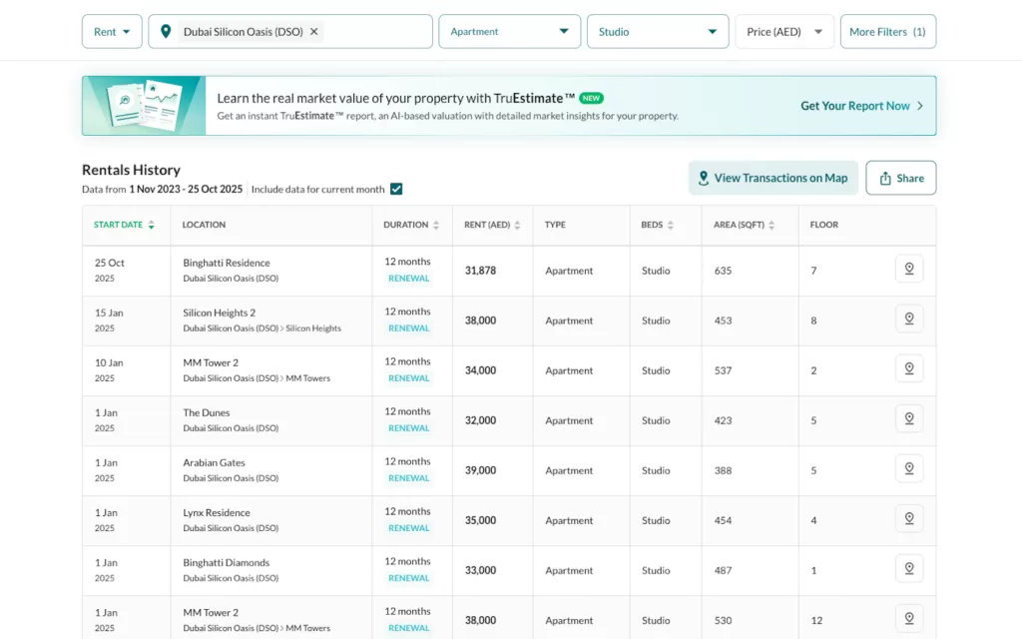1022x639 pixels.
Task: Open map location for Silicon Heights 2 row
Action: [908, 319]
